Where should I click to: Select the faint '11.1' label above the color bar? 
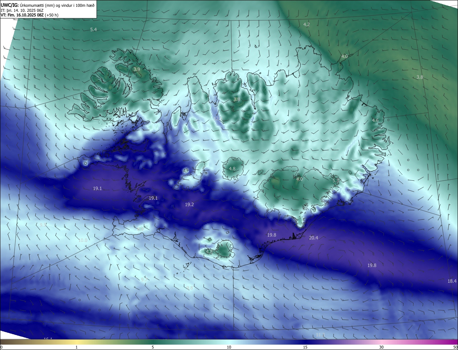320,335
